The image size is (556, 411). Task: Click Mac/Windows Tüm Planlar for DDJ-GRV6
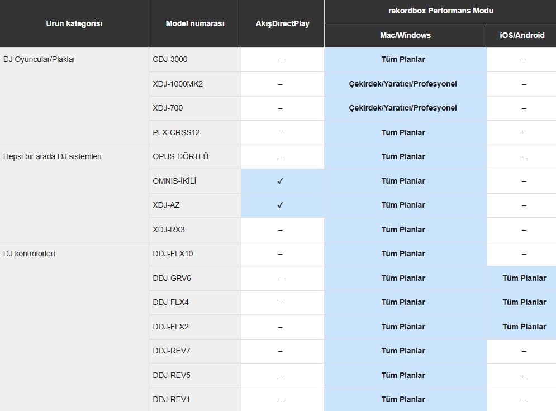(403, 278)
